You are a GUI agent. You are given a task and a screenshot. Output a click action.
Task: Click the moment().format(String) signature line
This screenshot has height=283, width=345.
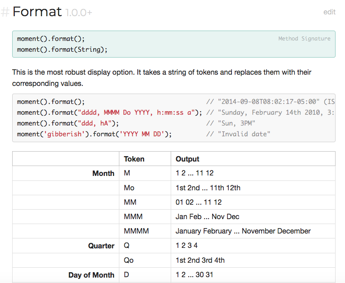[62, 49]
